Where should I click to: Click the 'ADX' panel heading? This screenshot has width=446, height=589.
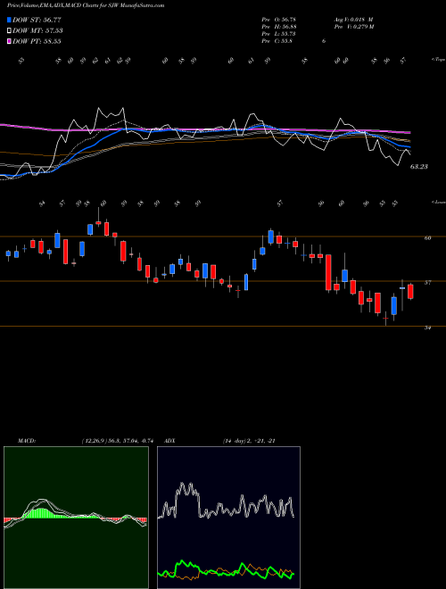[x=169, y=441]
